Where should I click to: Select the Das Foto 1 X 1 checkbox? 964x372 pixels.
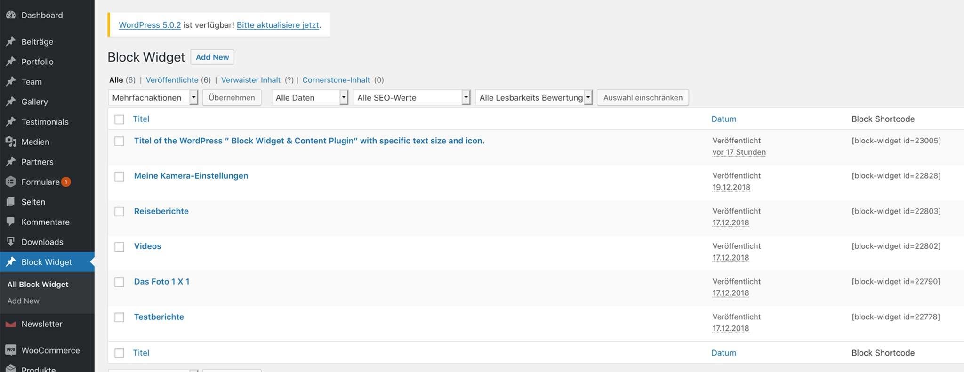120,282
